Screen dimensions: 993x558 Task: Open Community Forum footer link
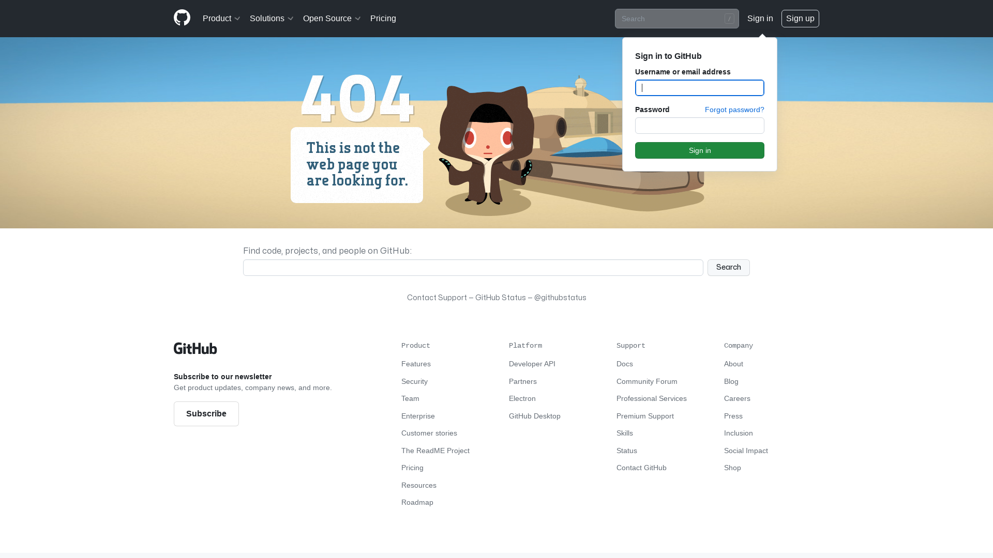(x=647, y=381)
